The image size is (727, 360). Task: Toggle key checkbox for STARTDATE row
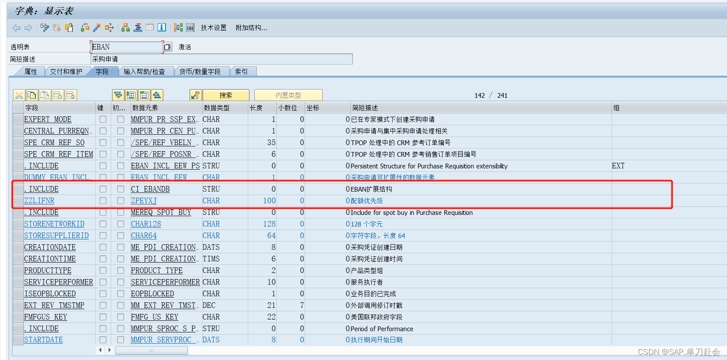tap(103, 340)
